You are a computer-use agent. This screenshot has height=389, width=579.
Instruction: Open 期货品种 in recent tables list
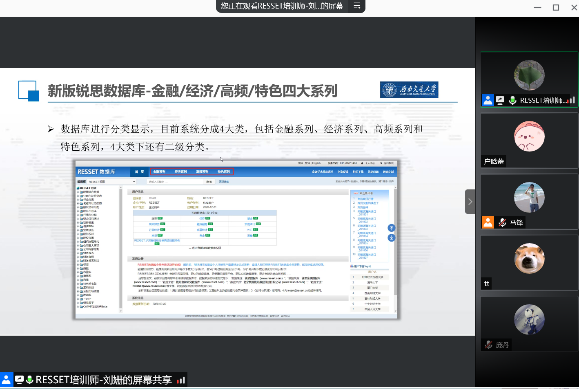[x=363, y=207]
